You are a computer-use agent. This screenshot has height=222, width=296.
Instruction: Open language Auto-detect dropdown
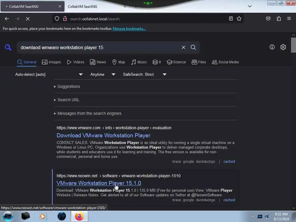tap(49, 74)
